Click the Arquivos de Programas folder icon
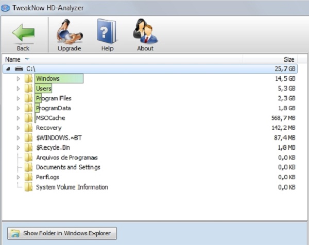 pos(28,157)
